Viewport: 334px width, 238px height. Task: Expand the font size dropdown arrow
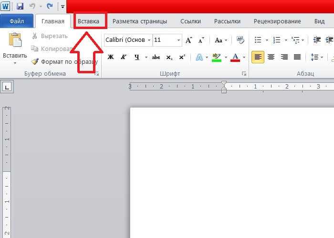[x=179, y=40]
